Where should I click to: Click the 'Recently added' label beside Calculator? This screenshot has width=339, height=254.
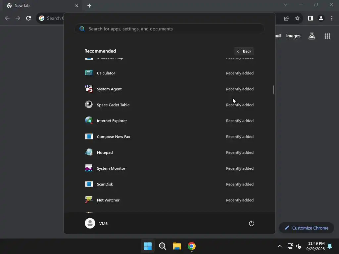[240, 73]
